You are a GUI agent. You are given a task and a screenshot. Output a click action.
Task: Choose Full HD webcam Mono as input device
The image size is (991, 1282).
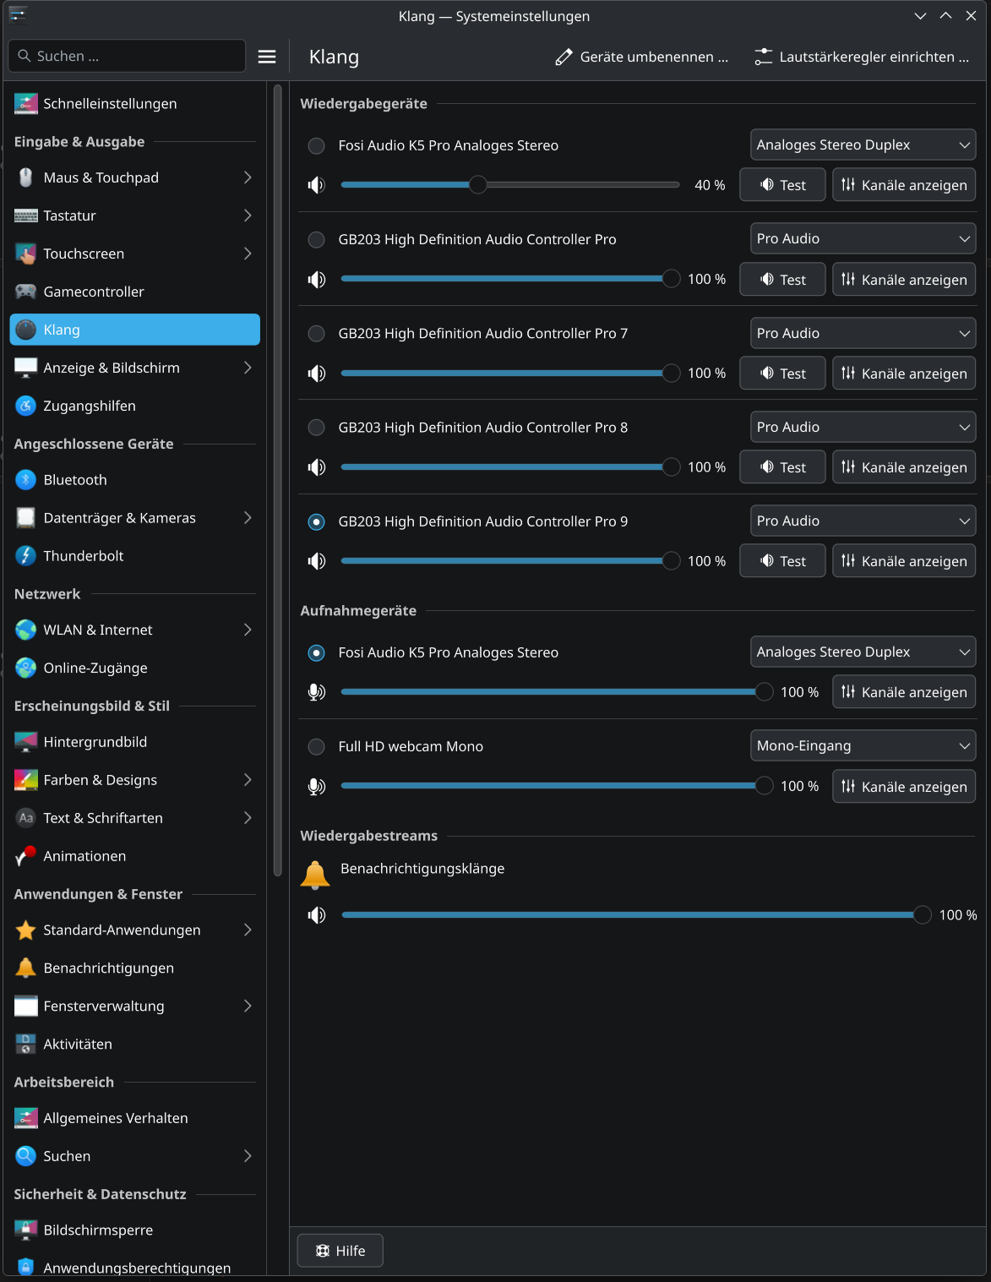point(317,746)
